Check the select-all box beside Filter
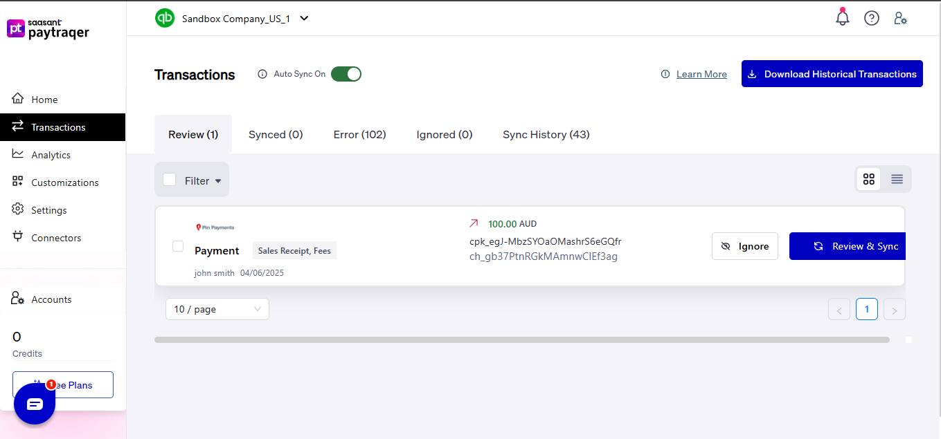Screen dimensions: 941x439 coord(169,180)
